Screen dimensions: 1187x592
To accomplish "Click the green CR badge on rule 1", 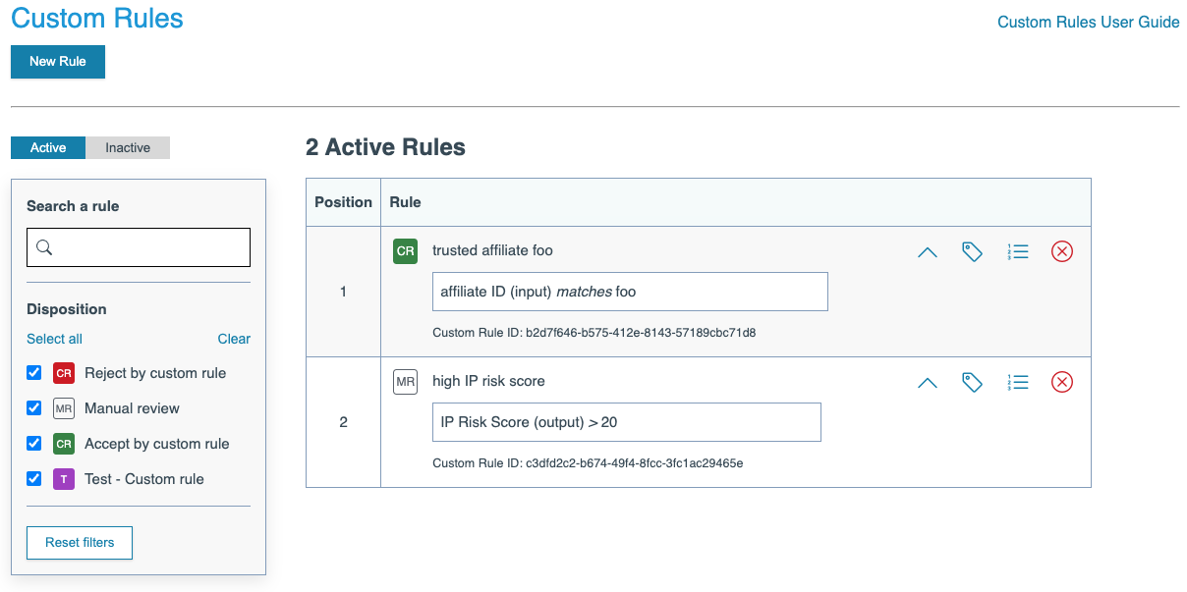I will [x=405, y=251].
